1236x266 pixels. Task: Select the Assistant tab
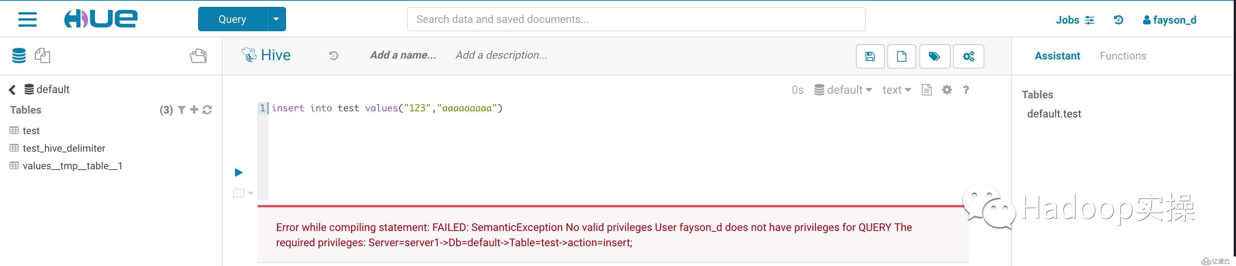pos(1057,56)
